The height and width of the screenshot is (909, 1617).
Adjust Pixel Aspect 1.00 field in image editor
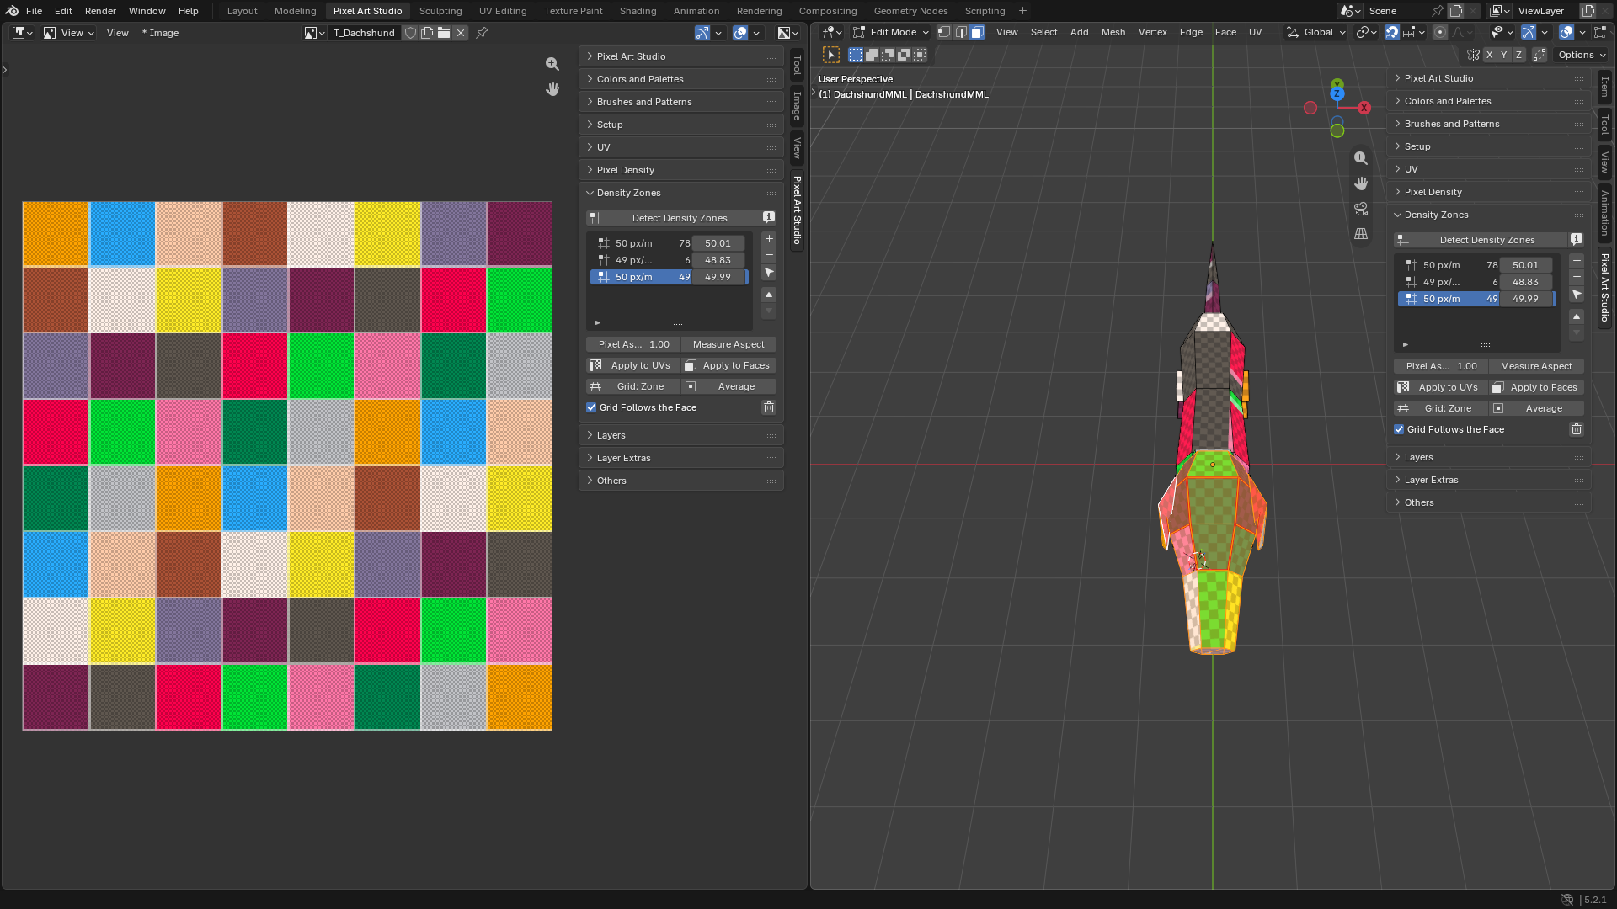click(x=633, y=344)
